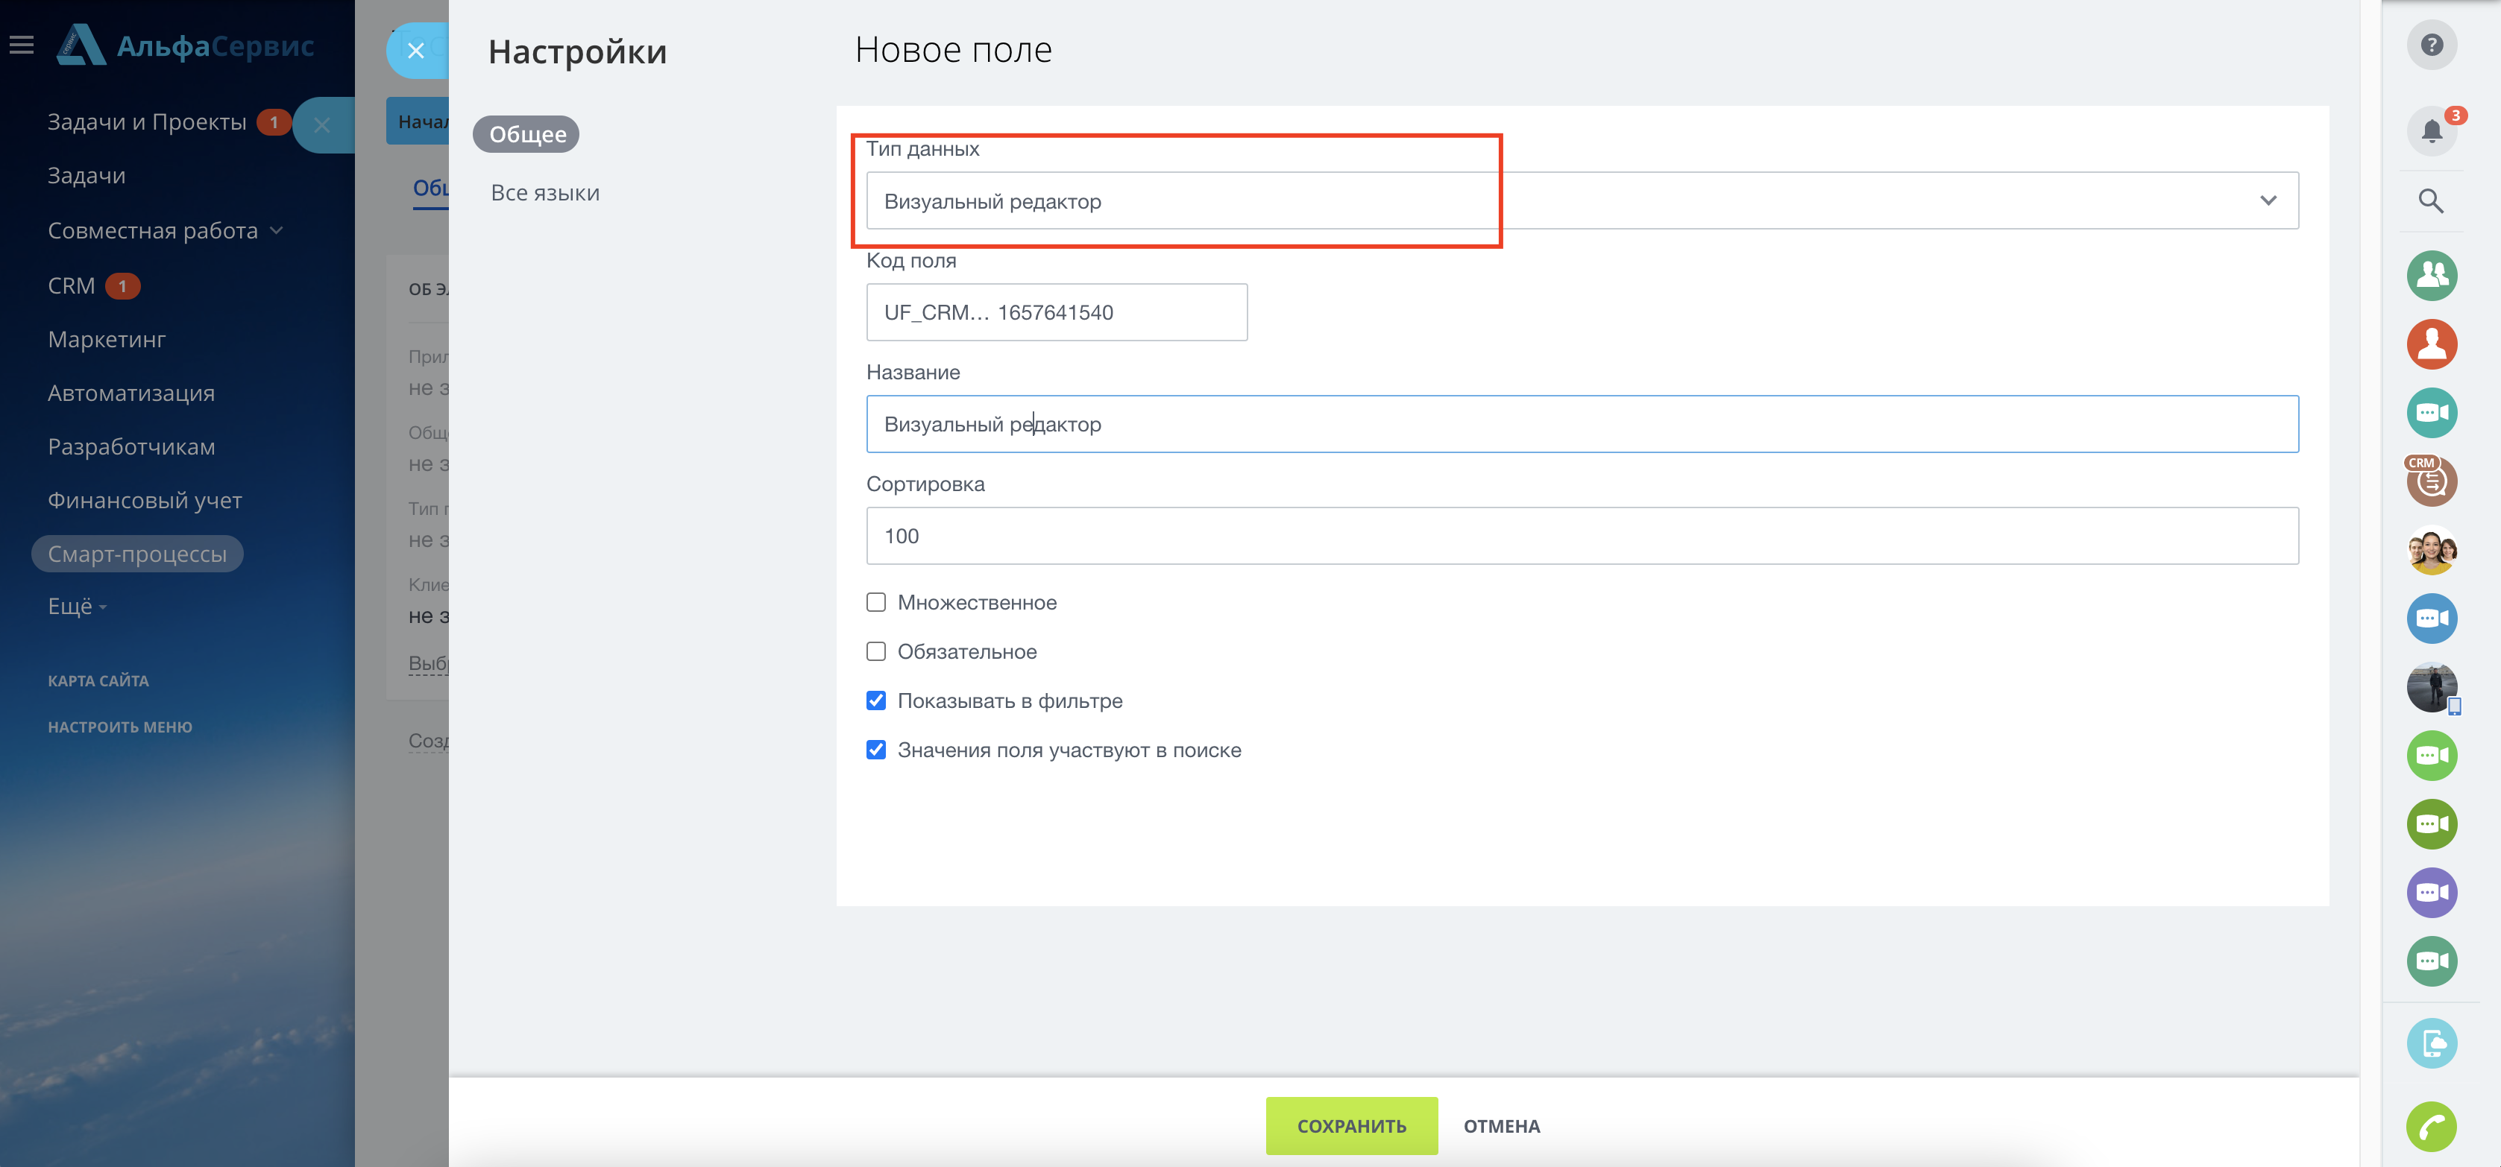Switch to Все языки tab
This screenshot has width=2501, height=1167.
544,193
